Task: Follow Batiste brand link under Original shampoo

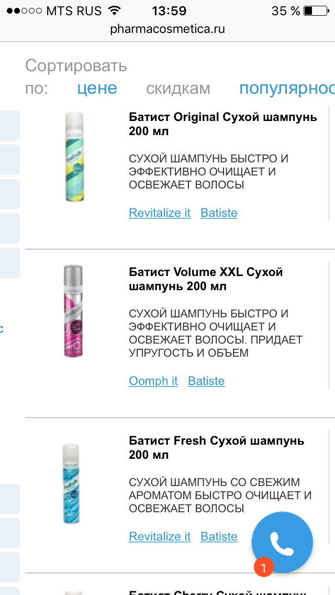Action: [219, 213]
